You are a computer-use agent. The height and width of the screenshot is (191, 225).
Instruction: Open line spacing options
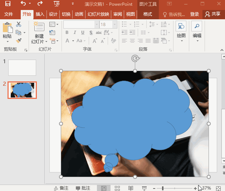[x=153, y=24]
